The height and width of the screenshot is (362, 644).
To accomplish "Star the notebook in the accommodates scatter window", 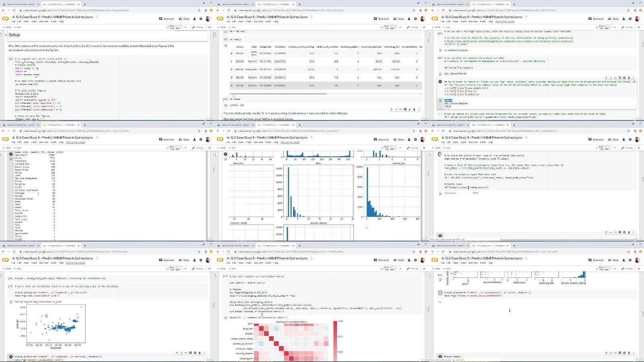I will [526, 258].
